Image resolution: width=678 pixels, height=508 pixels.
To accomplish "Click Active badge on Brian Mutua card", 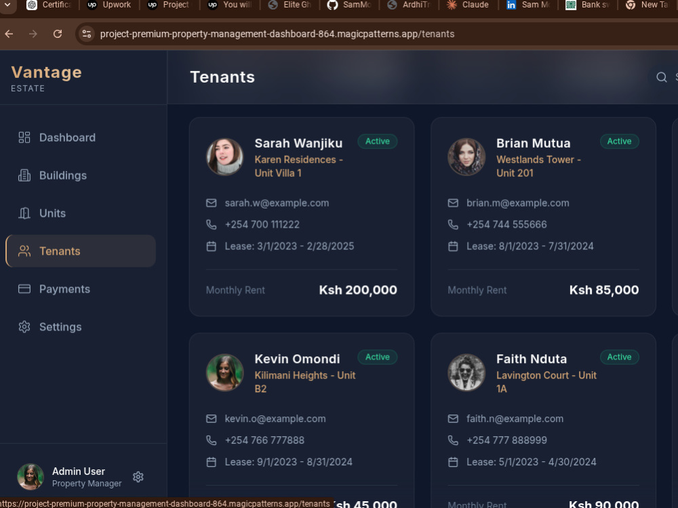I will point(619,142).
